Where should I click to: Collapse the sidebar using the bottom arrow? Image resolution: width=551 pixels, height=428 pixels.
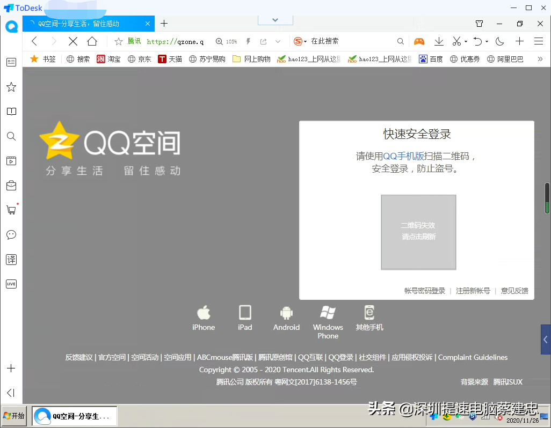point(11,393)
